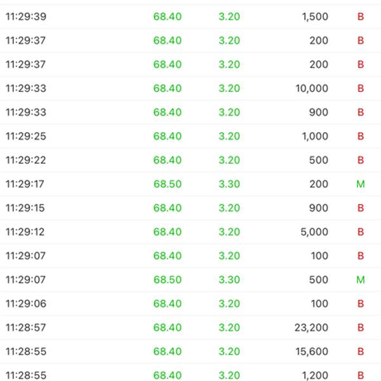Select the 1,500 volume cell

[x=316, y=17]
